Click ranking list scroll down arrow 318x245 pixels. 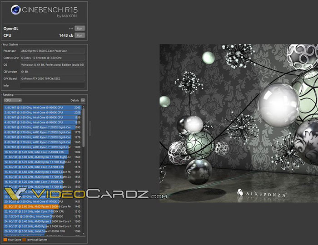tap(83, 234)
